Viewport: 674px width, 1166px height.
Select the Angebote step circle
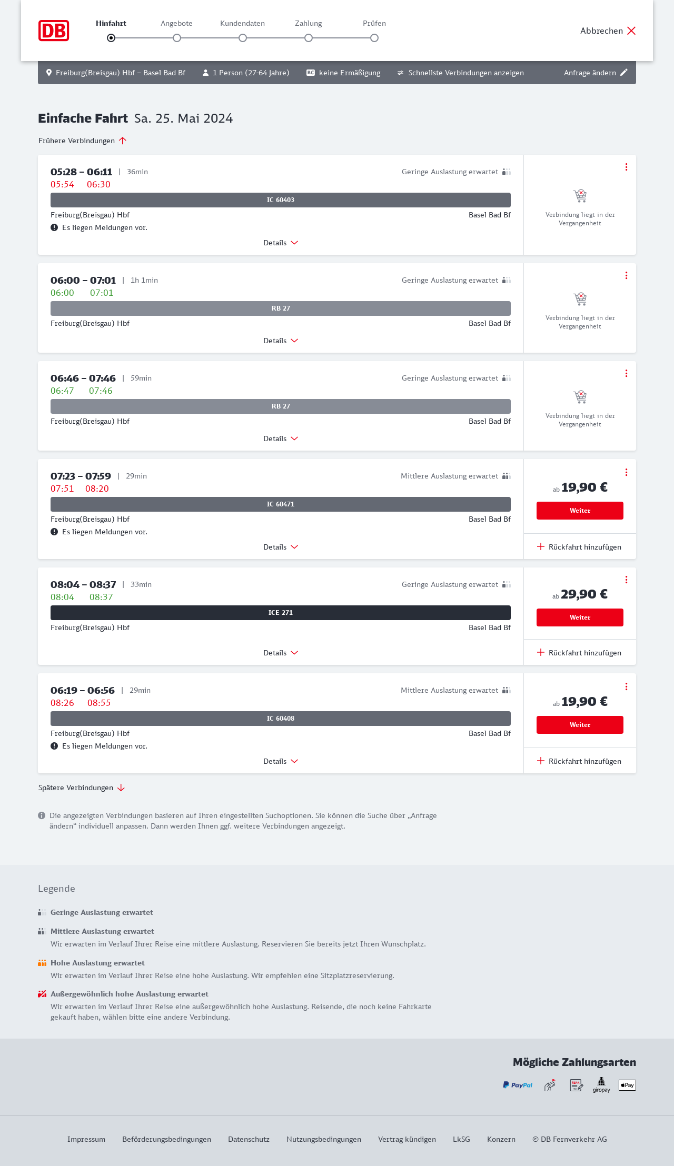coord(177,38)
